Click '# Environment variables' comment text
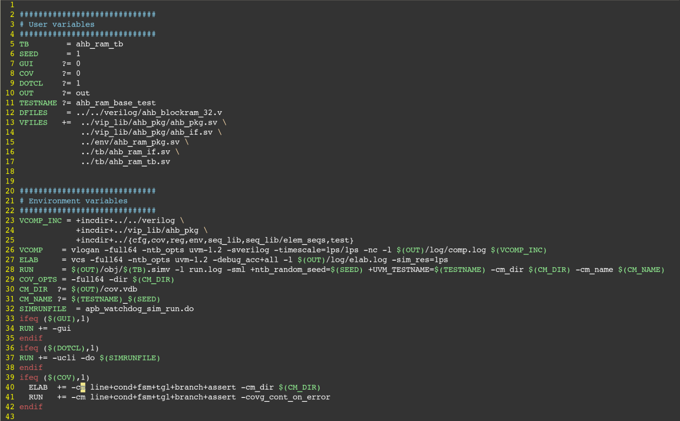The image size is (680, 421). [x=74, y=201]
